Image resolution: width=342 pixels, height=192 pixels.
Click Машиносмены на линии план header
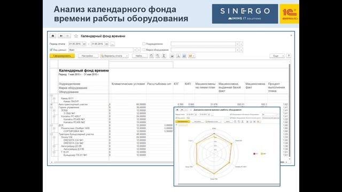click(205, 85)
